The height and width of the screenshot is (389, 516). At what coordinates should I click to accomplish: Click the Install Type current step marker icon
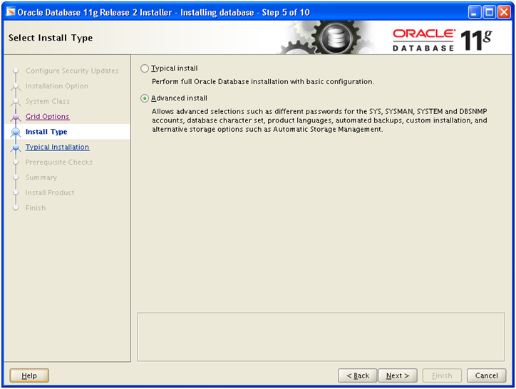pos(16,132)
